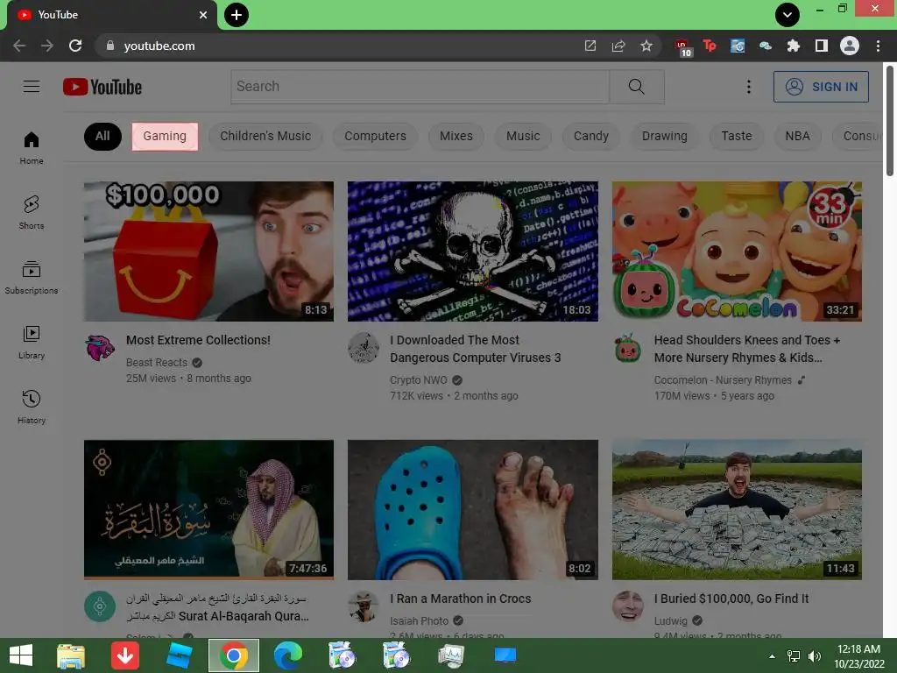This screenshot has height=673, width=897.
Task: Open the Windows Start button
Action: coord(21,655)
